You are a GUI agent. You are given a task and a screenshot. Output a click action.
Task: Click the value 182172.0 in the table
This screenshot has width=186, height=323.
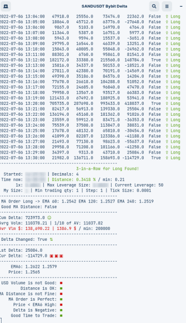pos(59,60)
